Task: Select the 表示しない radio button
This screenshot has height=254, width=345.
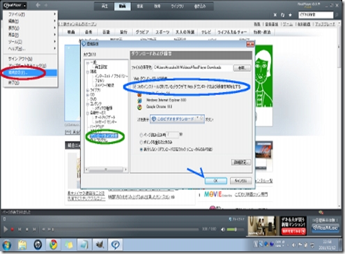Action: click(x=141, y=149)
